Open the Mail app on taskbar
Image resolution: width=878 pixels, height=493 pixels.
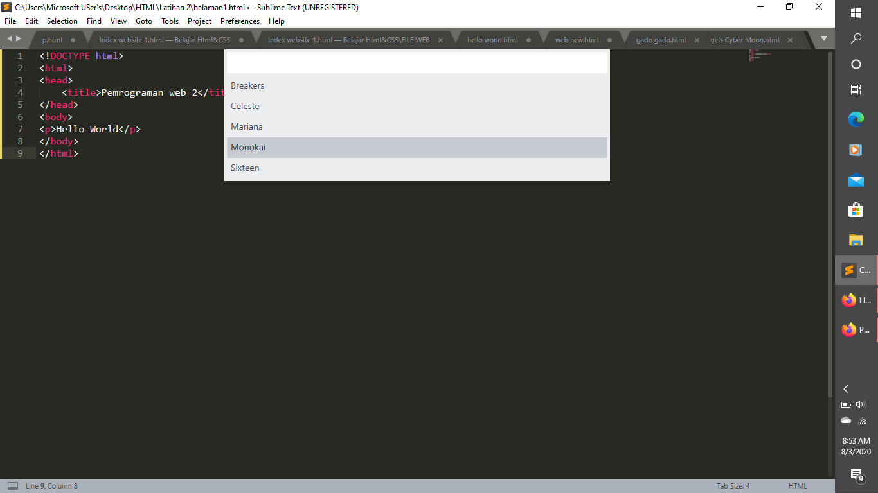point(856,180)
